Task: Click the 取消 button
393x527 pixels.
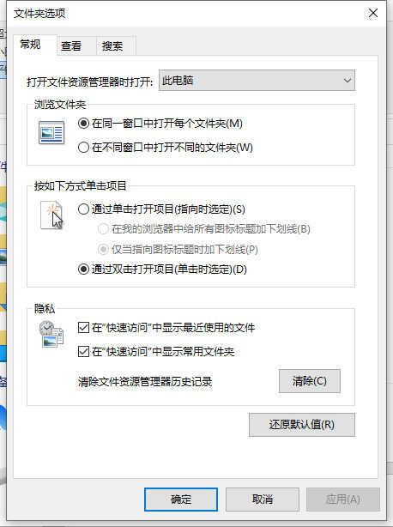Action: [263, 500]
